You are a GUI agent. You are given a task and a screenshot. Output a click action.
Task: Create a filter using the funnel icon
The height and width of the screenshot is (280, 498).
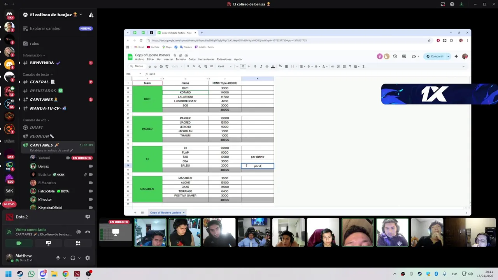point(350,66)
